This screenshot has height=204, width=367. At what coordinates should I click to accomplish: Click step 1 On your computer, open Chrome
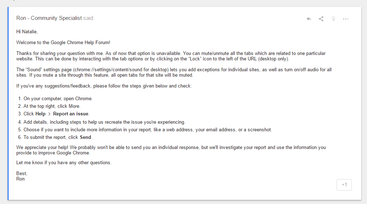tap(58, 99)
